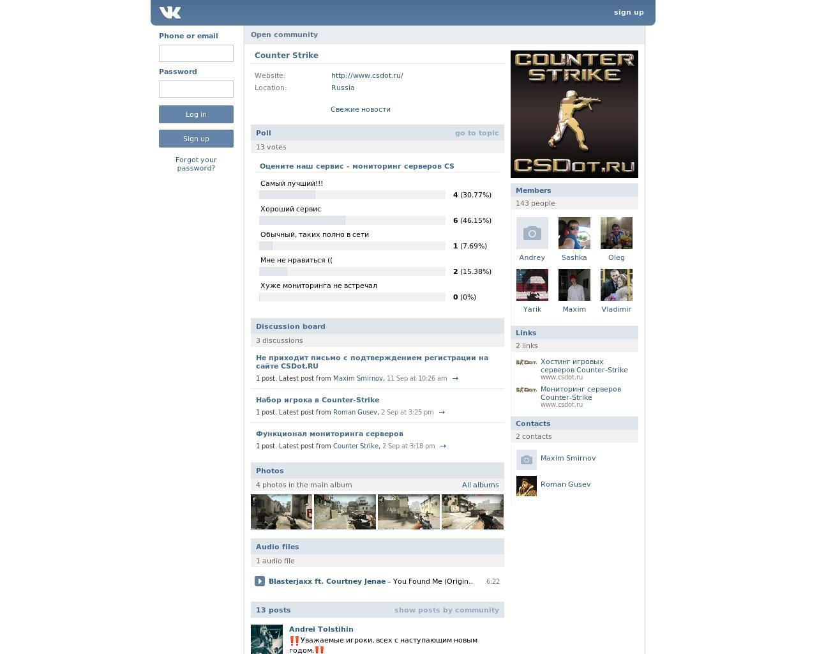Screen dimensions: 817x654
Task: Open Мониторинг серверов Counter-Strike link
Action: tap(581, 393)
